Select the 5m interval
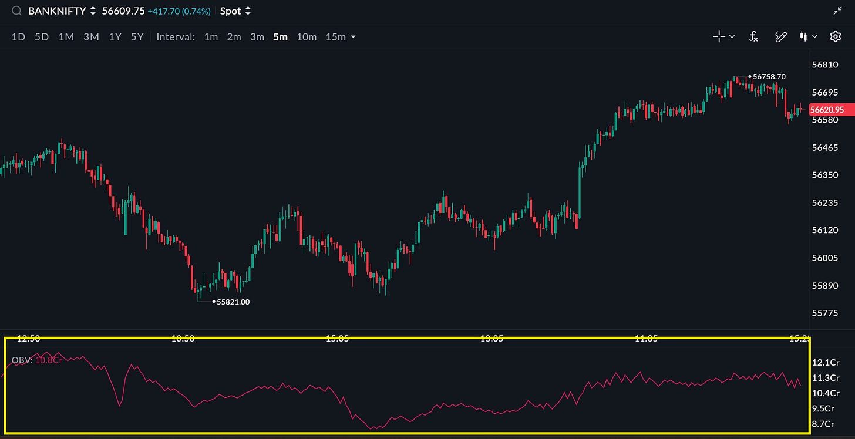Viewport: 855px width, 439px height. (x=280, y=37)
